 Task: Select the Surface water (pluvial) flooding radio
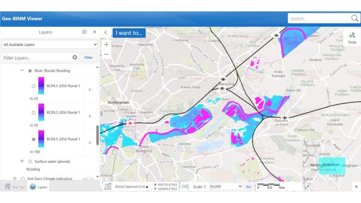pyautogui.click(x=30, y=161)
